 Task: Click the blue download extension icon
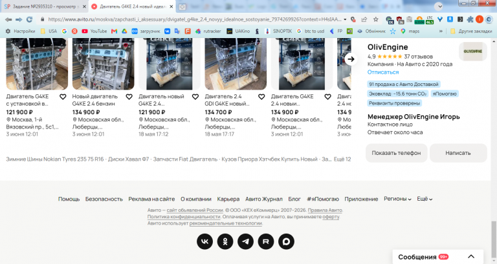450,19
